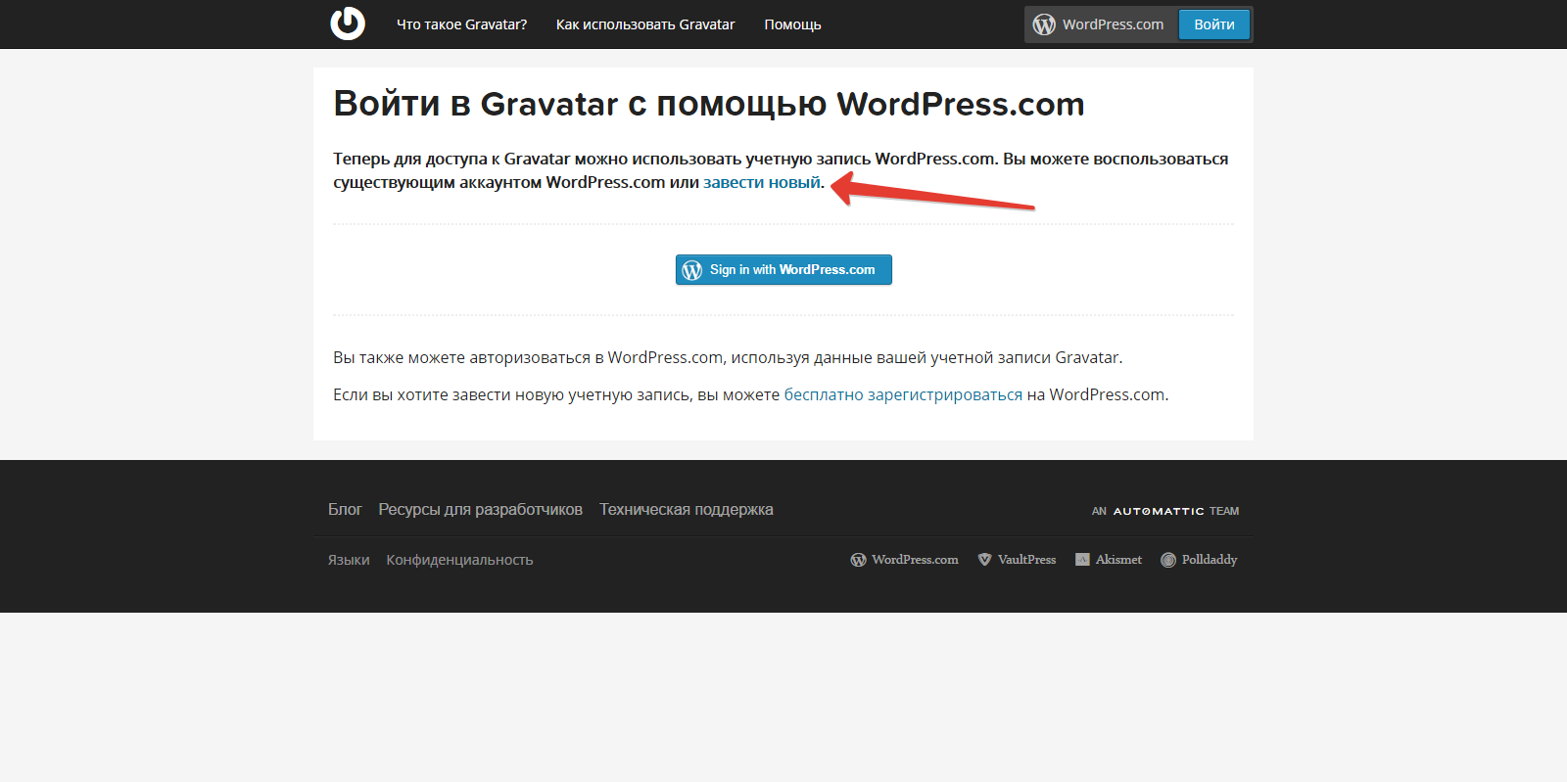Viewport: 1567px width, 782px height.
Task: Click the WordPress.com text link in footer
Action: pyautogui.click(x=916, y=560)
